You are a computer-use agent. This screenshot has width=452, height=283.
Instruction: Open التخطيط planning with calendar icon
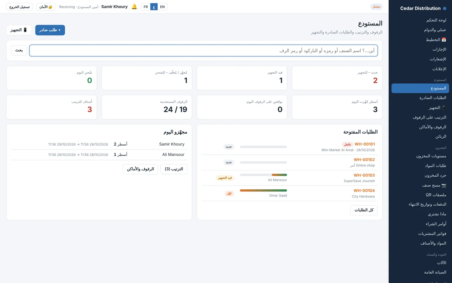click(x=420, y=40)
